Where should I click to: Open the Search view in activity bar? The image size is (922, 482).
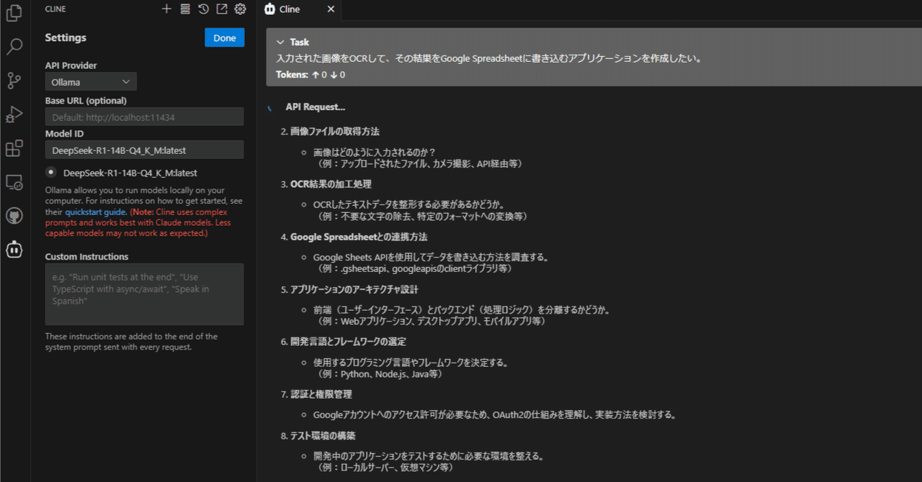pos(14,47)
